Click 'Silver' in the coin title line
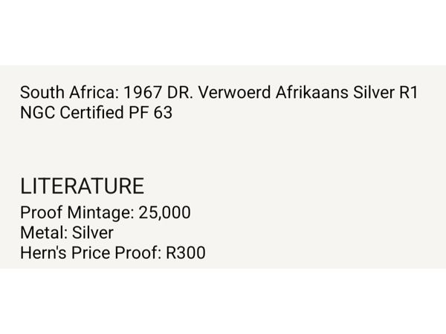Image resolution: width=446 pixels, height=334 pixels. click(x=373, y=93)
